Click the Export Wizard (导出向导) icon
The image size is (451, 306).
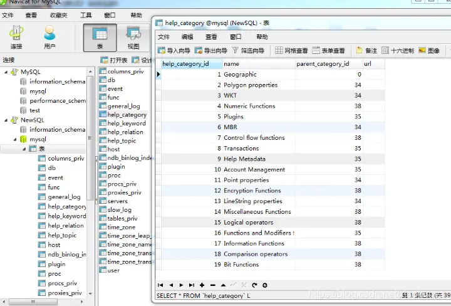211,51
